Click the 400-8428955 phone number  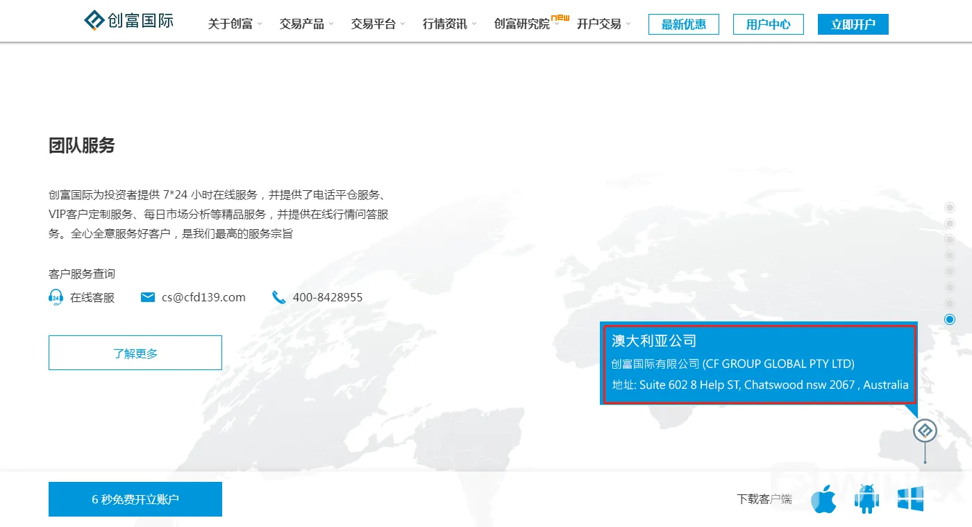(x=328, y=297)
